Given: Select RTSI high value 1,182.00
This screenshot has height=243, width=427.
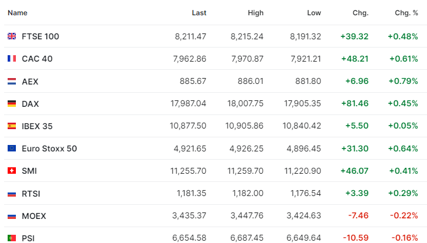Looking at the screenshot, I should pos(248,193).
